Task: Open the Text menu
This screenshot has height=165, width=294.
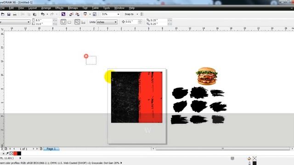Action: coord(85,8)
